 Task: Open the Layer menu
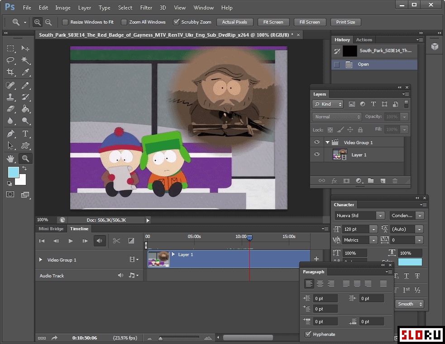click(85, 8)
